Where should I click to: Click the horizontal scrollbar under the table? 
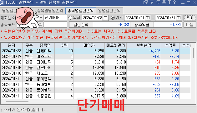(17, 102)
